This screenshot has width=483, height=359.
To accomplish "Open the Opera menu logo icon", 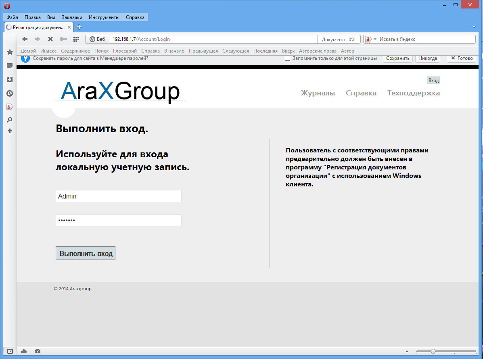I will click(x=7, y=6).
